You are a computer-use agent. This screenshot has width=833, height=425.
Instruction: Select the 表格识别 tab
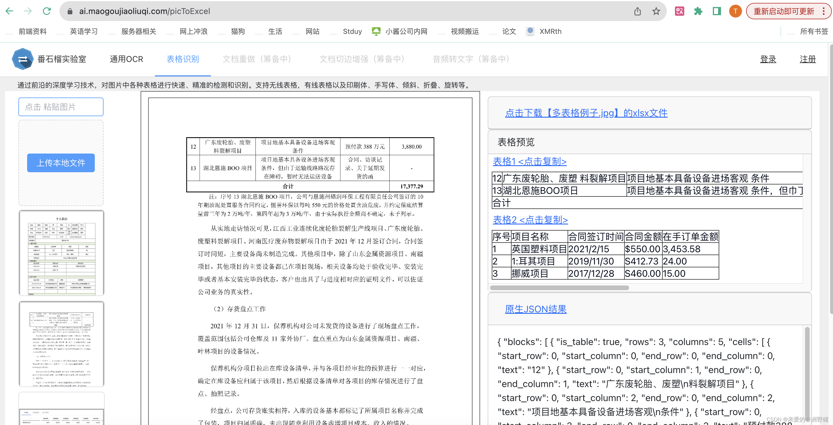(183, 59)
